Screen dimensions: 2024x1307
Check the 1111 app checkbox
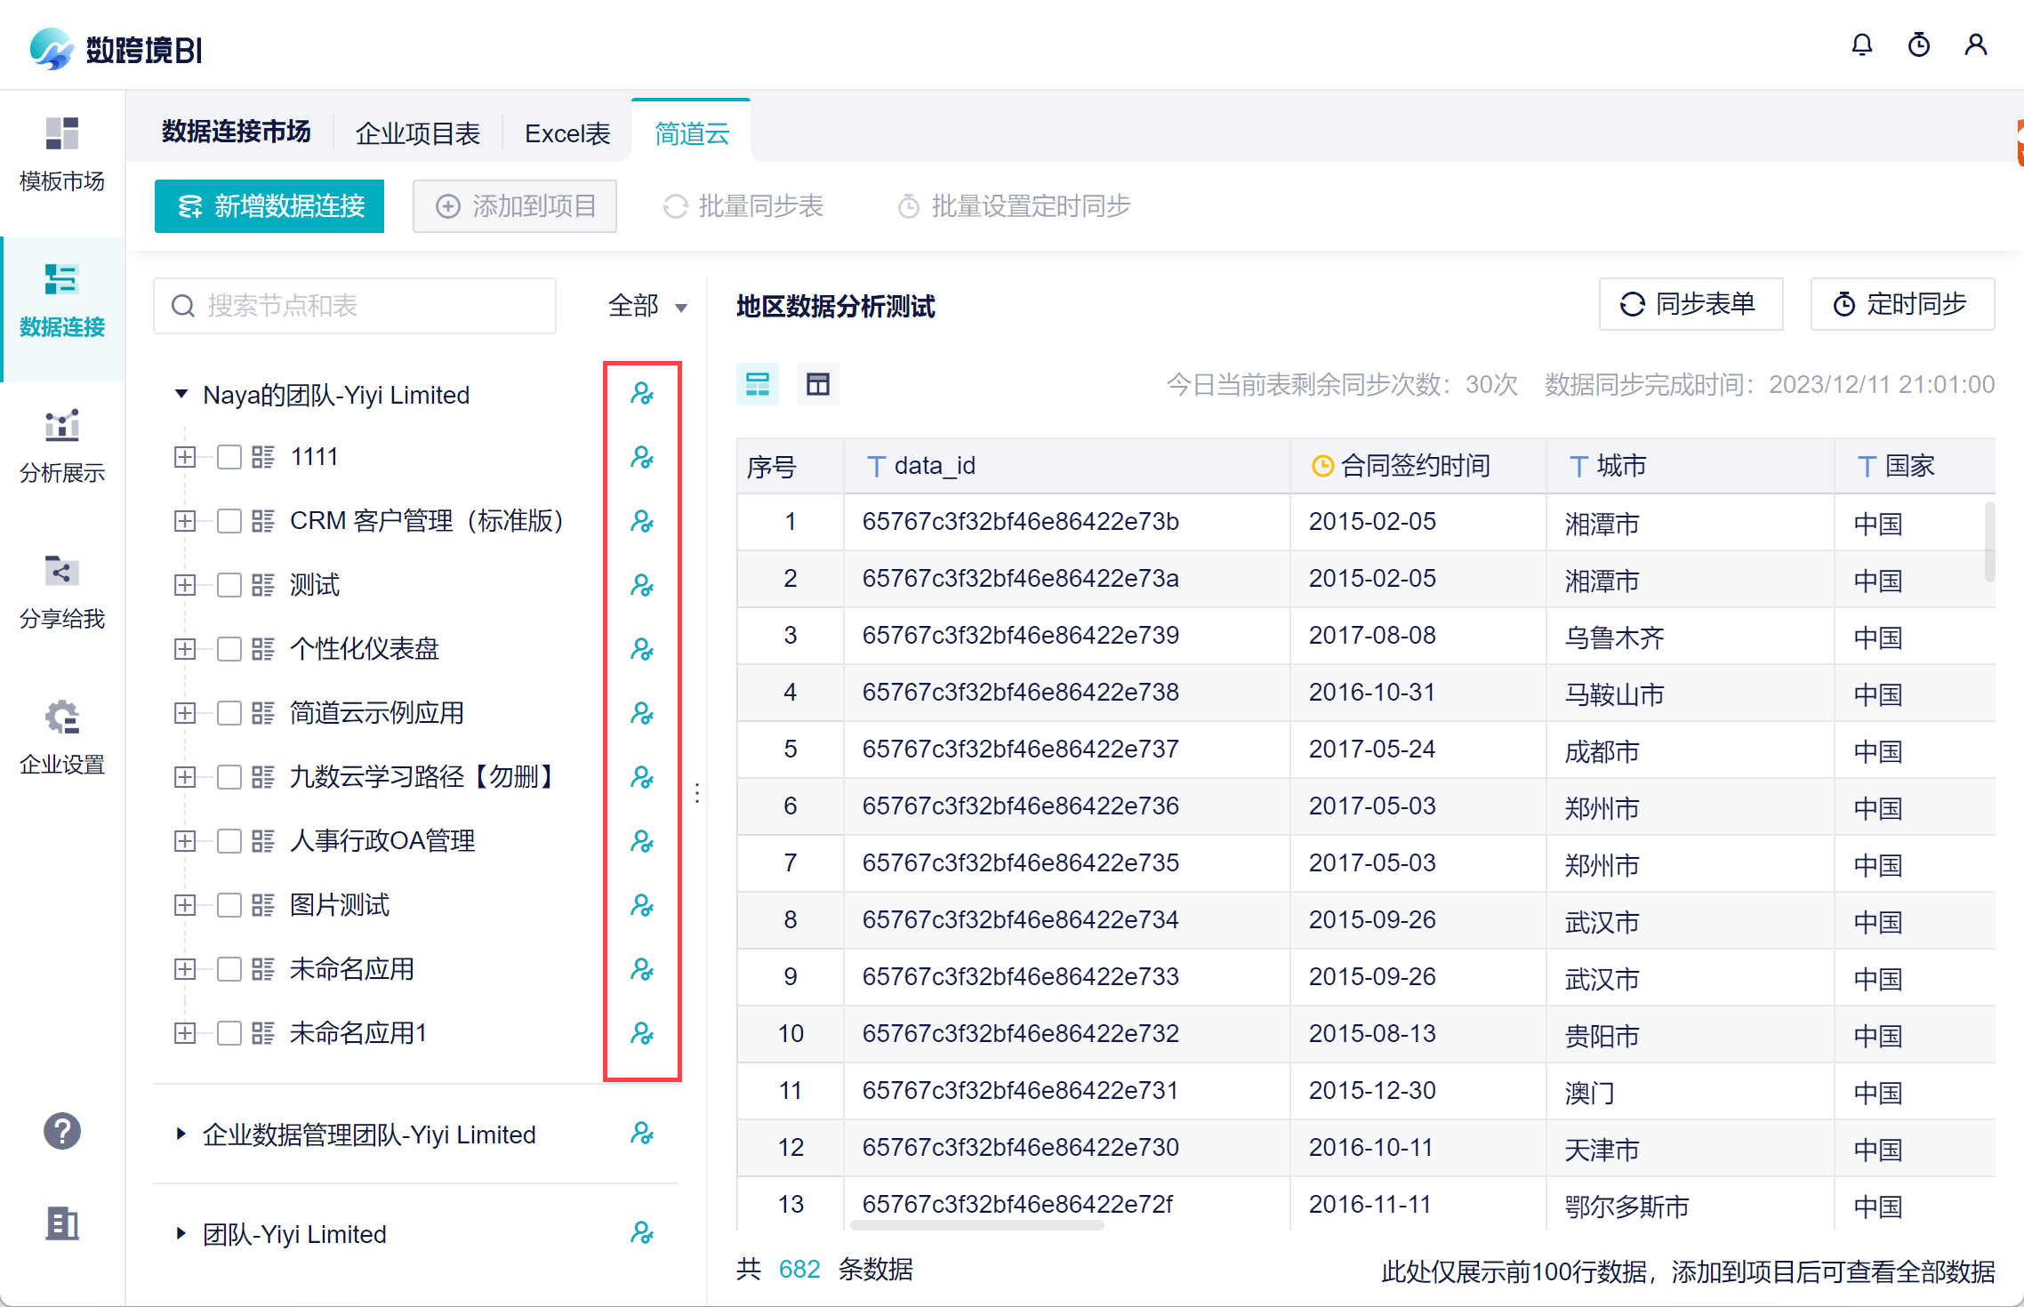[229, 457]
